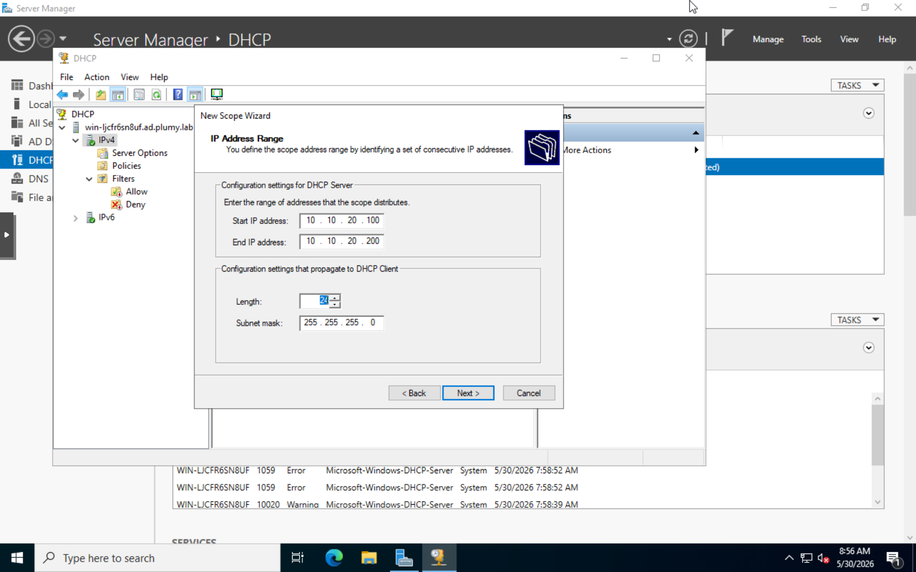The height and width of the screenshot is (572, 916).
Task: Open Microsoft Edge from the taskbar
Action: pyautogui.click(x=334, y=558)
